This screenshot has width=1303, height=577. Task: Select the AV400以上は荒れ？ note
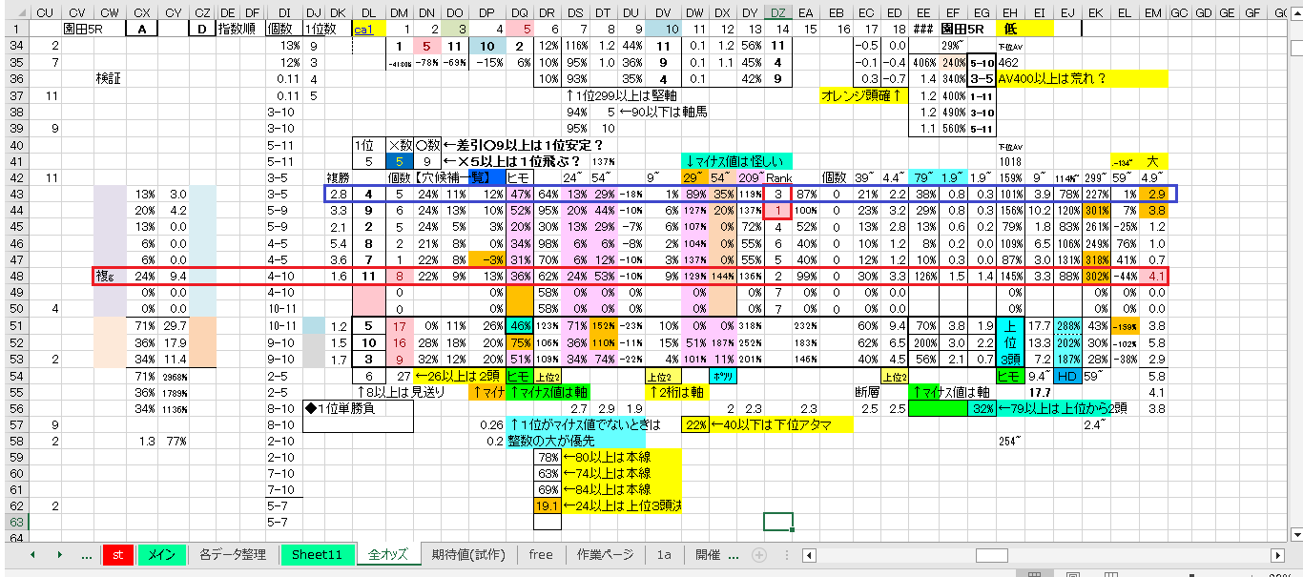(x=1052, y=79)
